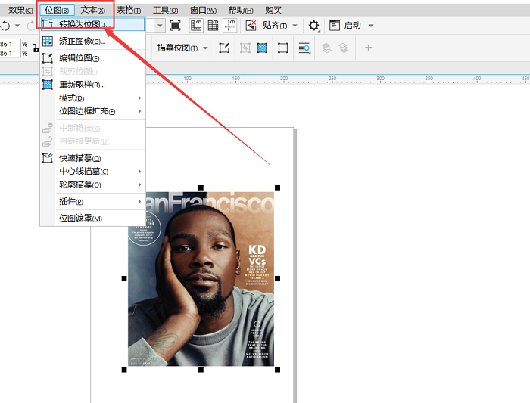The width and height of the screenshot is (530, 403).
Task: Click 快速描摹 quick trace
Action: pyautogui.click(x=80, y=158)
